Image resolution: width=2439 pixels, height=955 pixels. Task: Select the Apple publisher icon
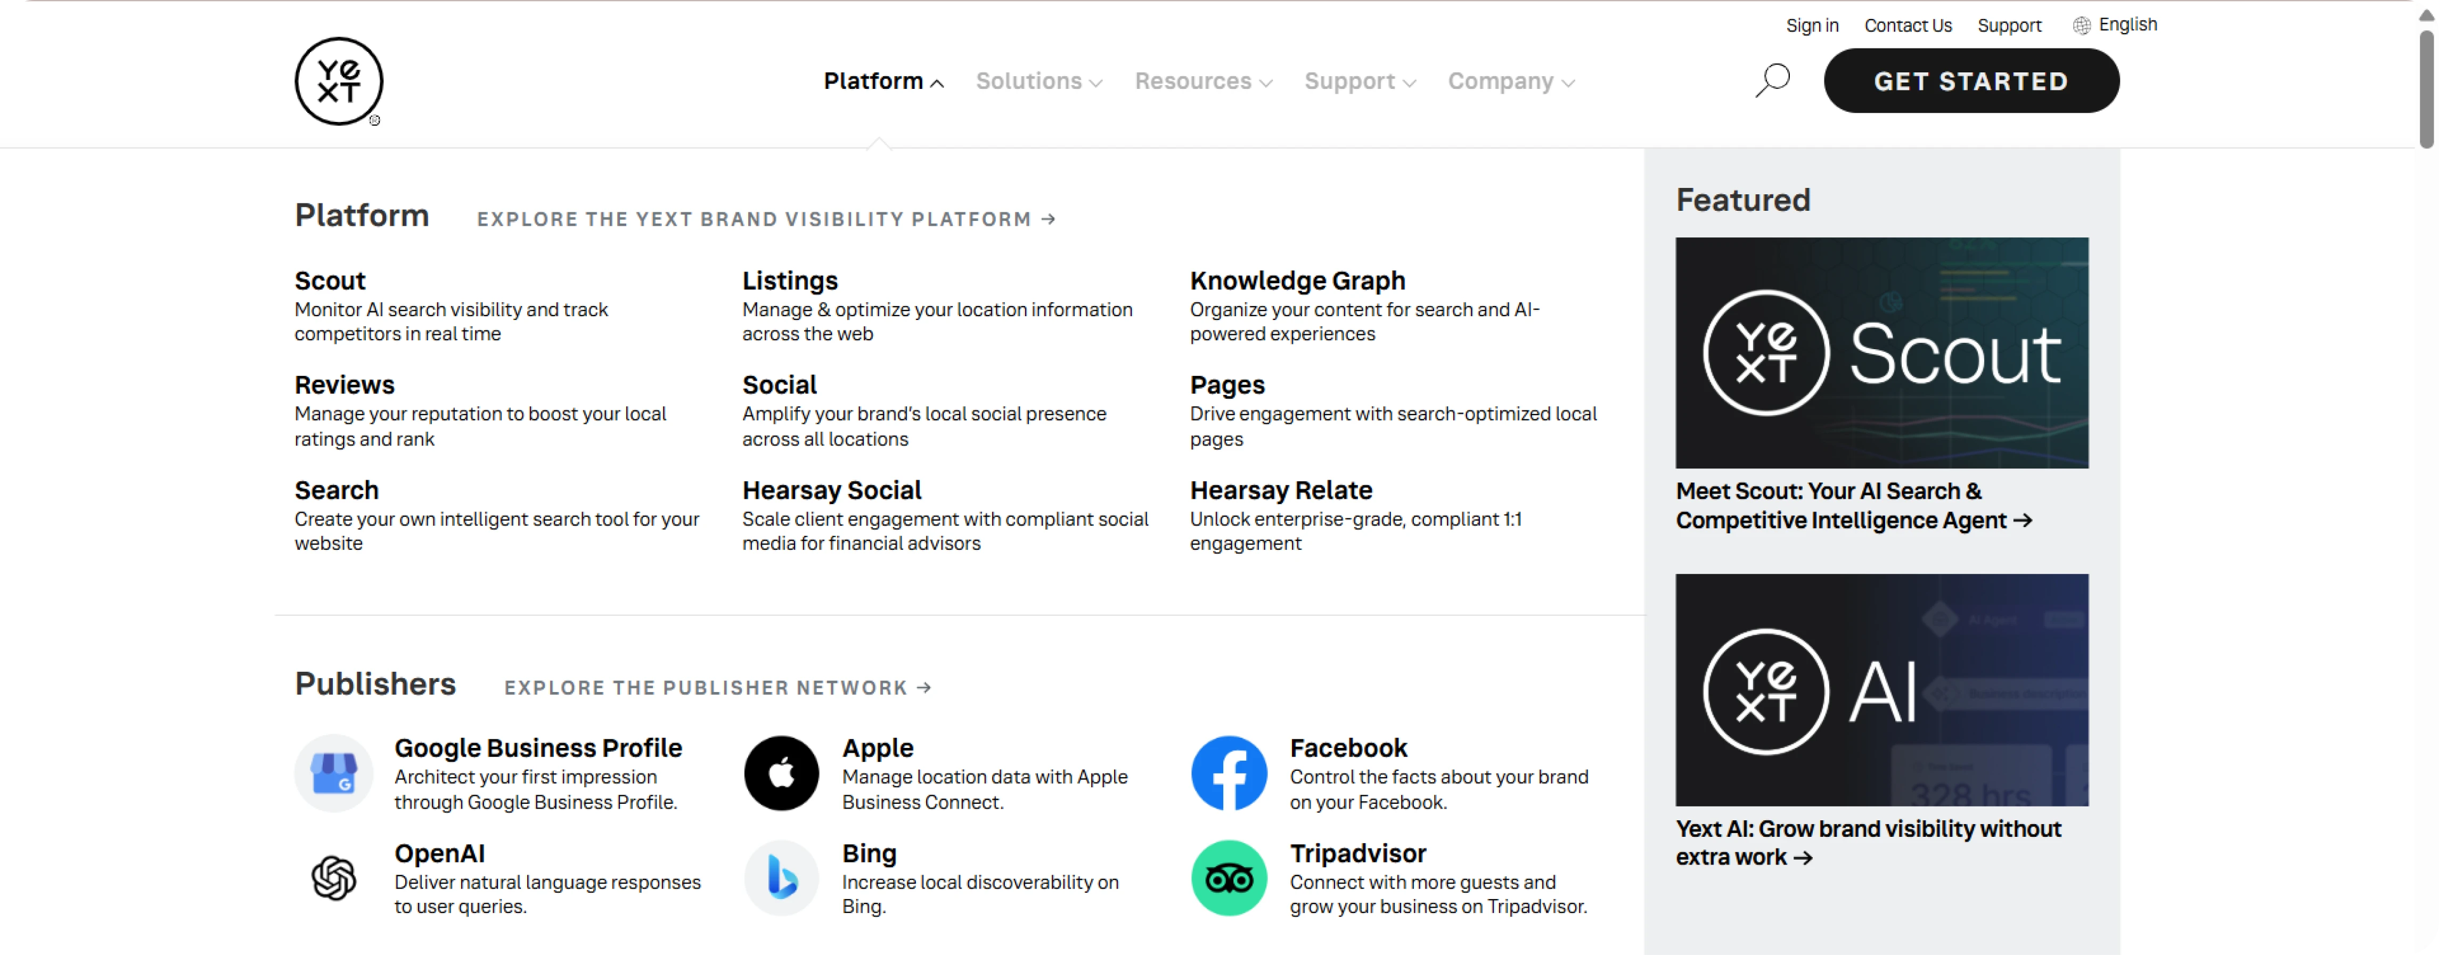781,773
